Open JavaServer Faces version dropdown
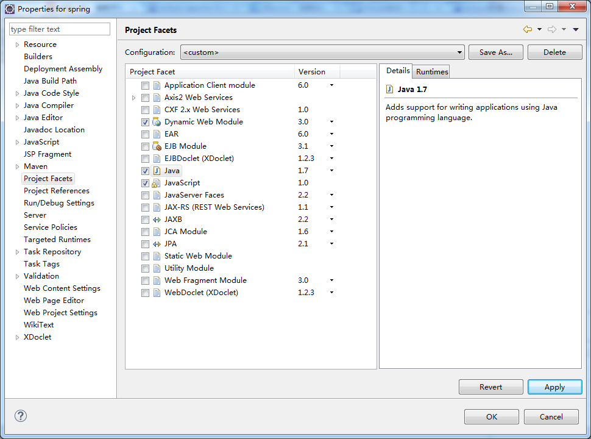Viewport: 591px width, 439px height. tap(331, 195)
